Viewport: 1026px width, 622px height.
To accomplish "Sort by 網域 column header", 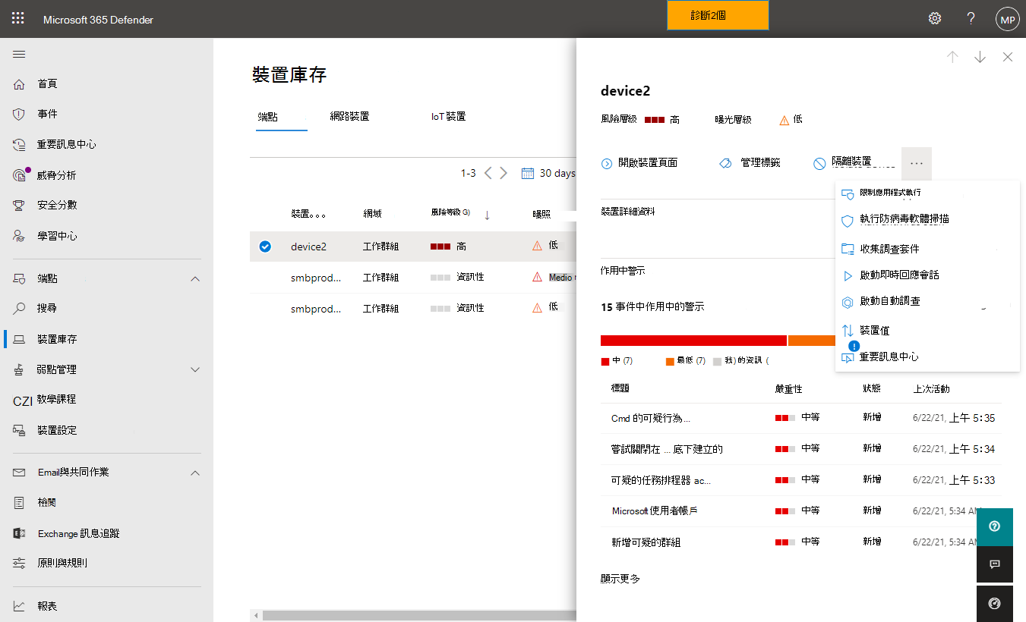I will pyautogui.click(x=373, y=214).
